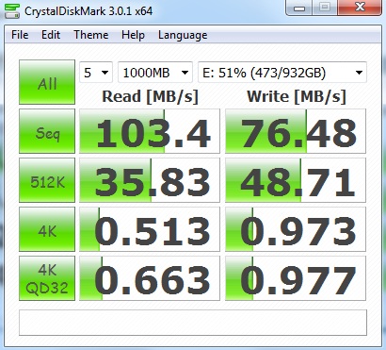The width and height of the screenshot is (386, 350).
Task: Click the Seq read result 103.4
Action: pyautogui.click(x=150, y=131)
